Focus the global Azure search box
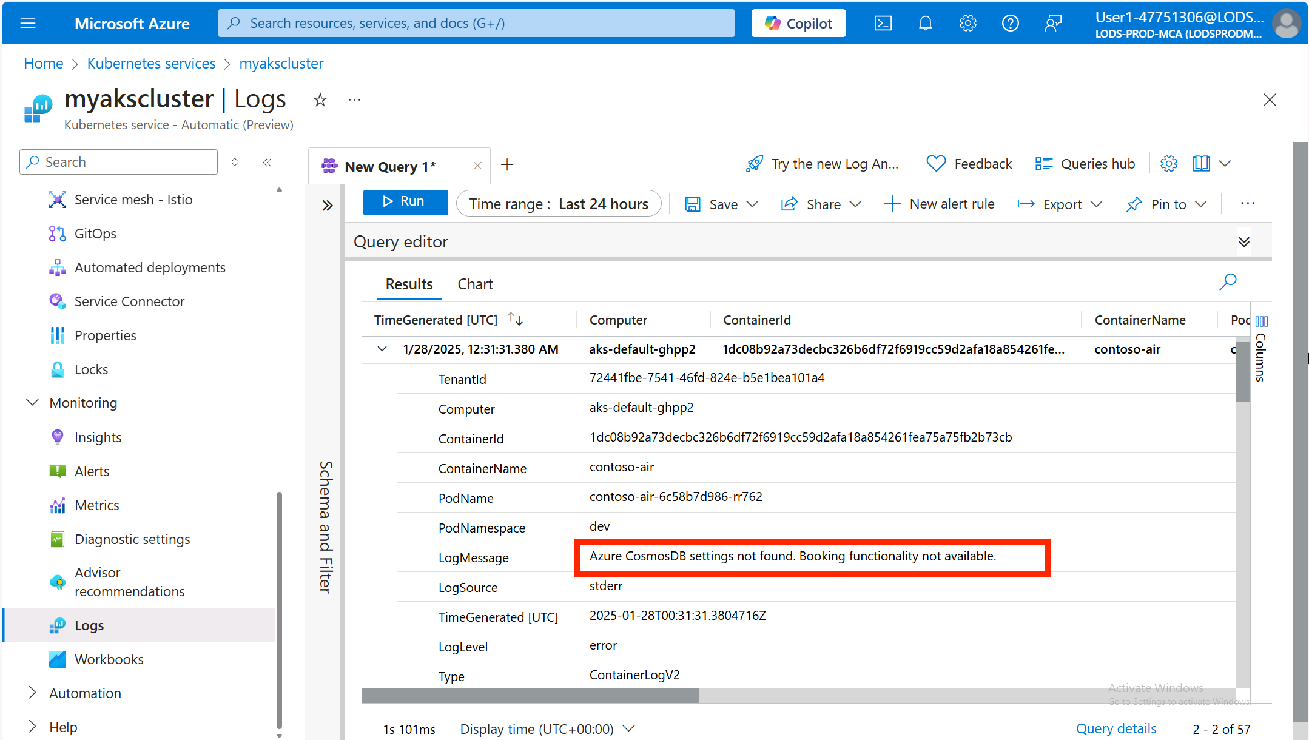The image size is (1309, 740). [476, 23]
